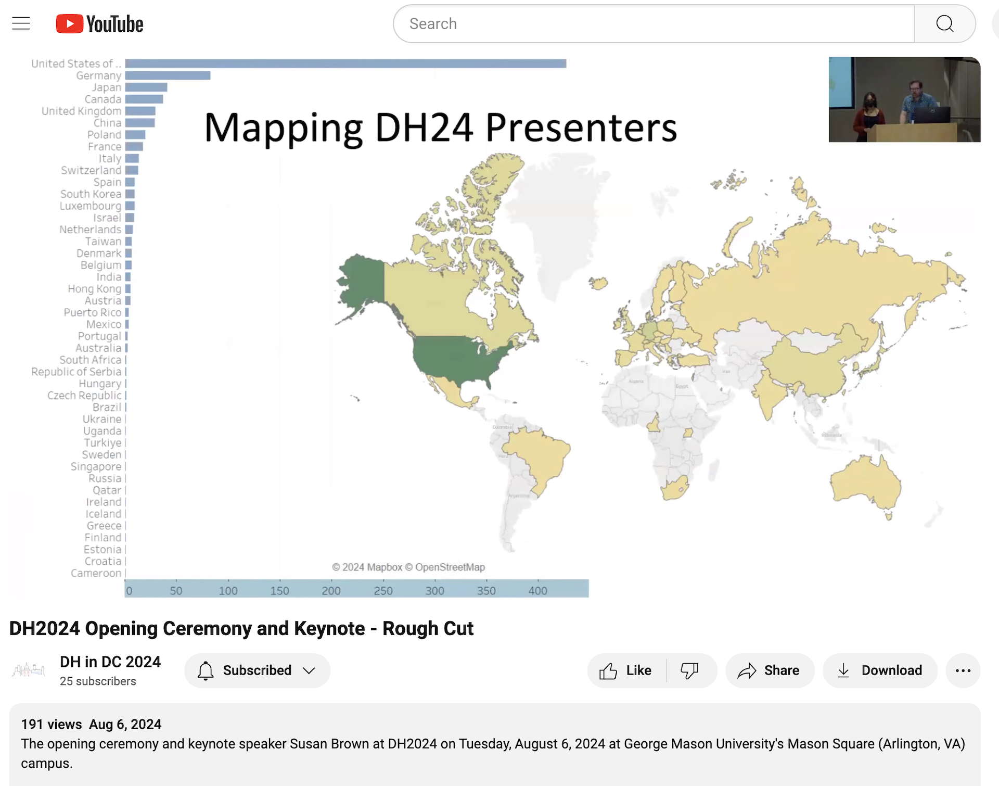Screen dimensions: 999x786
Task: Expand the Subscribed chevron dropdown
Action: (x=309, y=670)
